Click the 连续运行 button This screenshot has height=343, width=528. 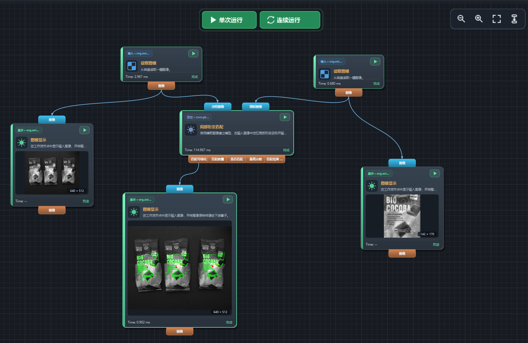coord(290,20)
